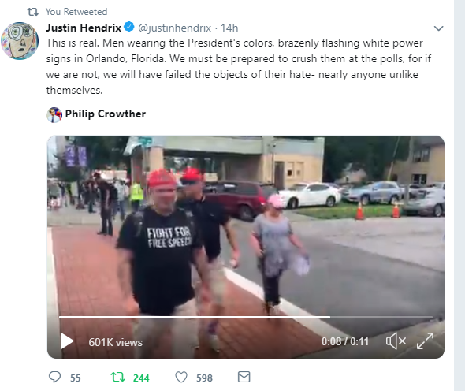
Task: Play the video with play button
Action: [x=67, y=341]
